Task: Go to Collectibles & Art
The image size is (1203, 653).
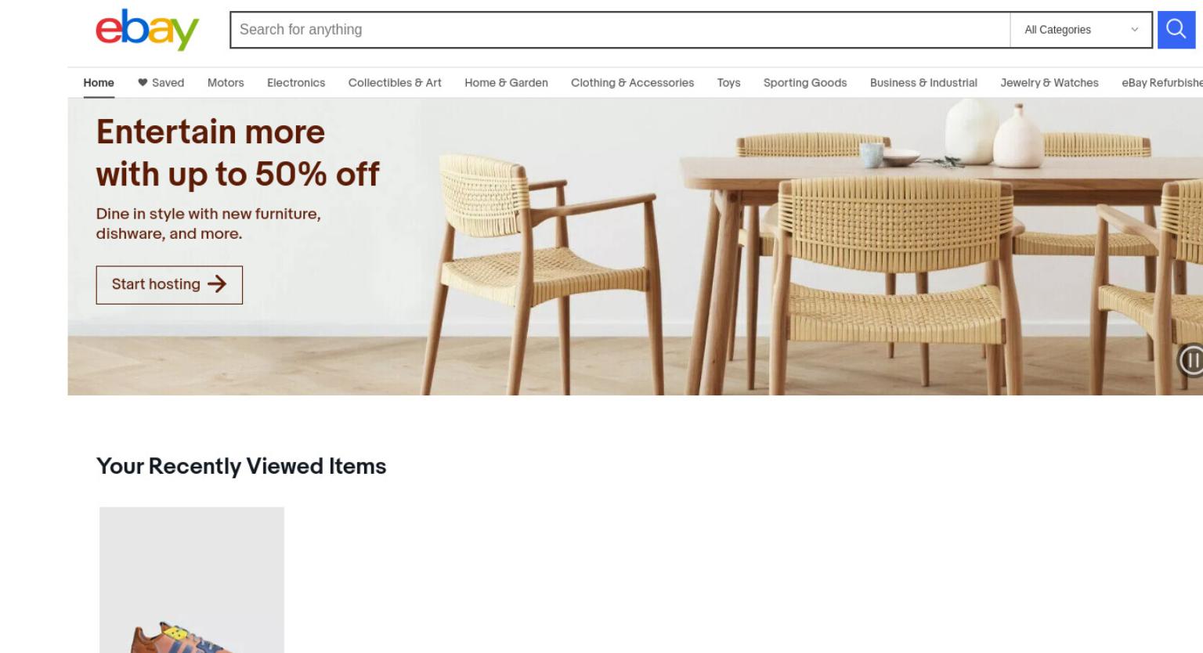Action: click(395, 83)
